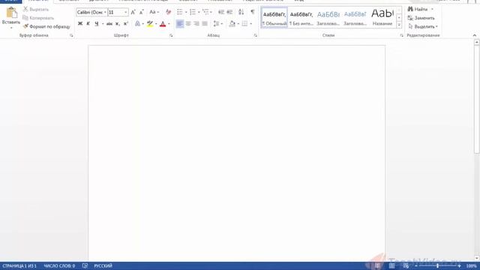
Task: Copy selection with Копировать
Action: tap(38, 18)
